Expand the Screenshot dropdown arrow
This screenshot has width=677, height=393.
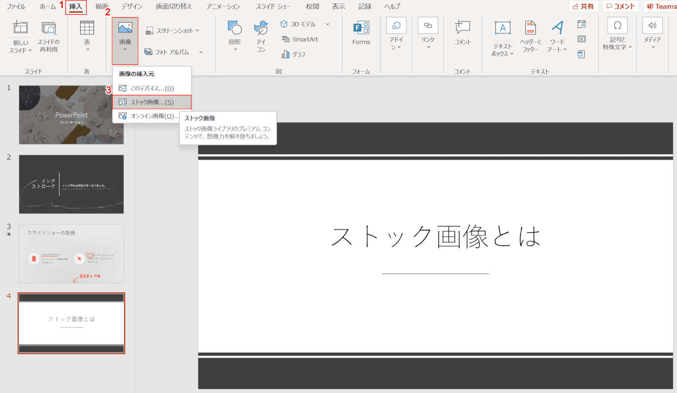pos(197,30)
